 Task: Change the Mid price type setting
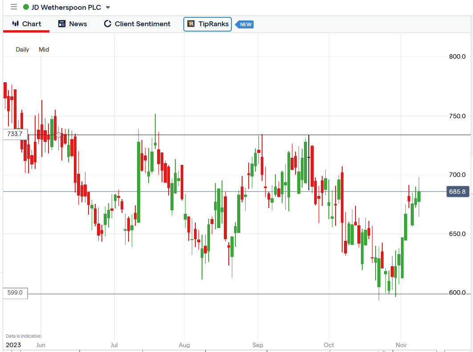[x=44, y=49]
